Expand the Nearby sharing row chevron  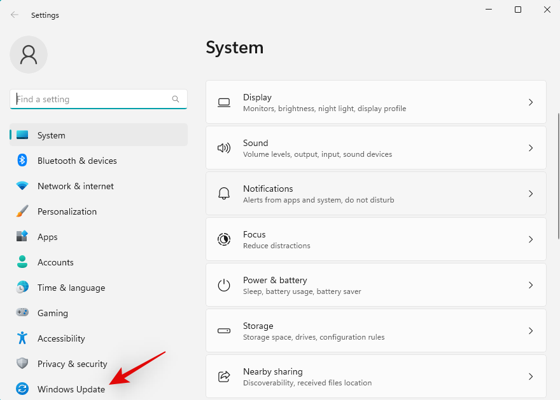(x=531, y=377)
